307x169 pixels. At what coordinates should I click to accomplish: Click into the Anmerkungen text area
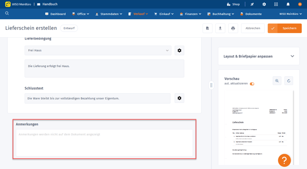104,143
